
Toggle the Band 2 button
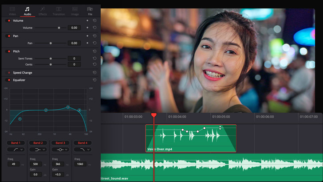pyautogui.click(x=38, y=143)
